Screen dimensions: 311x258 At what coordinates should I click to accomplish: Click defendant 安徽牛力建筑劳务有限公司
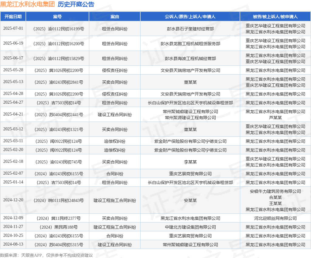(x=275, y=191)
